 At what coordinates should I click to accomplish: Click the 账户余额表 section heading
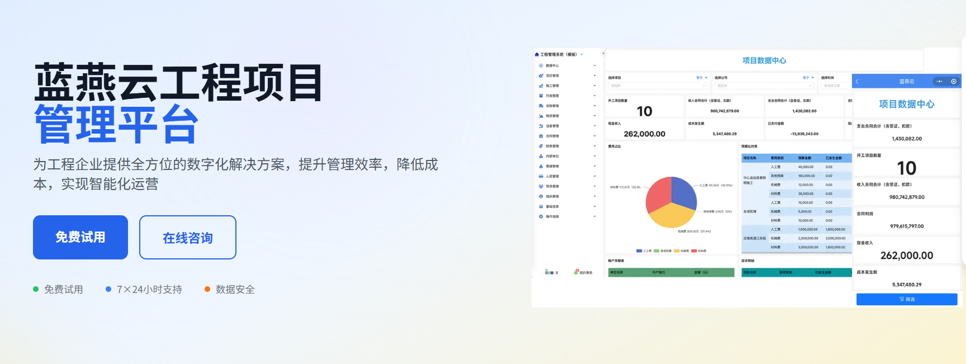[616, 261]
